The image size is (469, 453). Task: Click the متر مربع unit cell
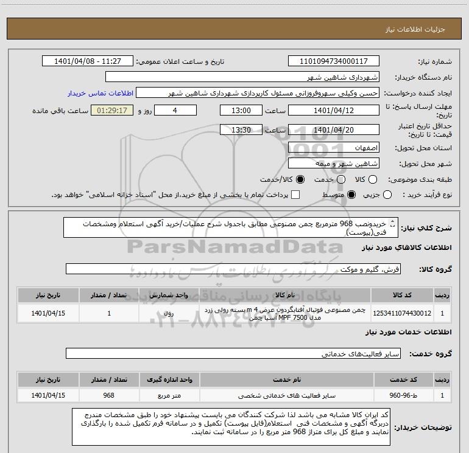point(169,395)
